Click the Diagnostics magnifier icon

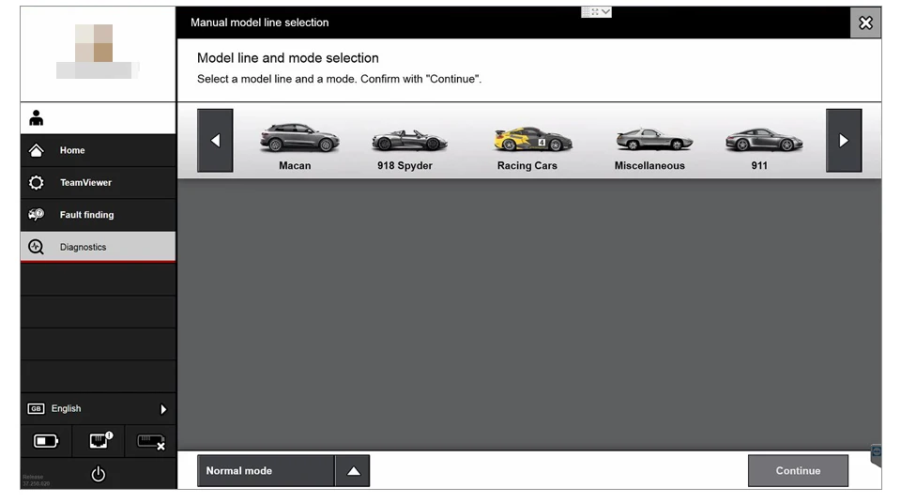pyautogui.click(x=37, y=247)
